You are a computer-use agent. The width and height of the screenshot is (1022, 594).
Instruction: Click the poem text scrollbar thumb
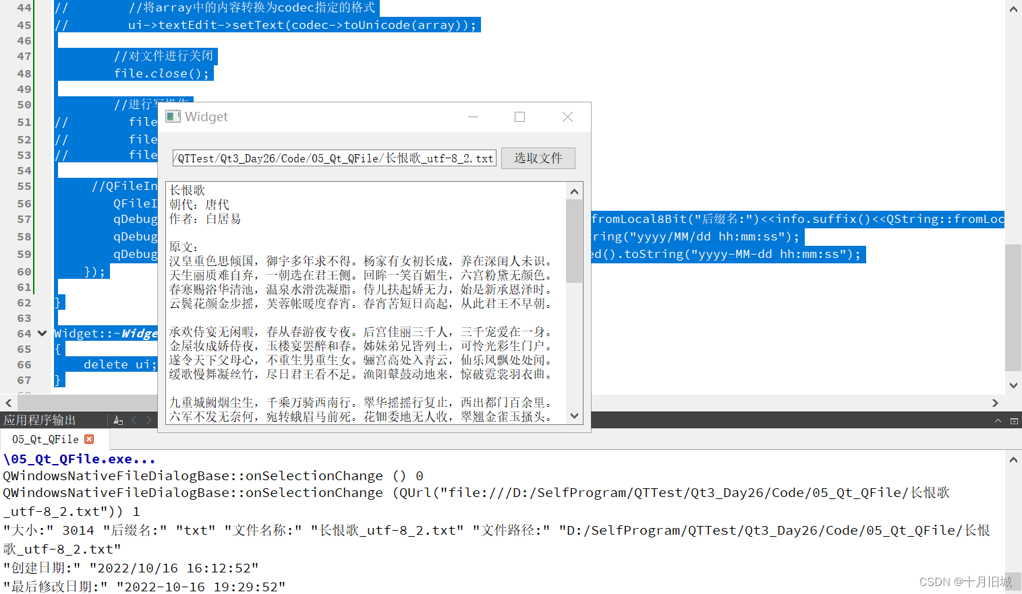[x=574, y=241]
